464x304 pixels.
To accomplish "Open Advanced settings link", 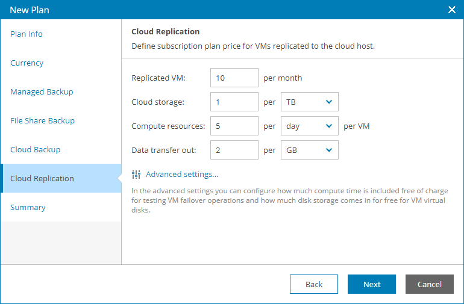I will (x=181, y=175).
